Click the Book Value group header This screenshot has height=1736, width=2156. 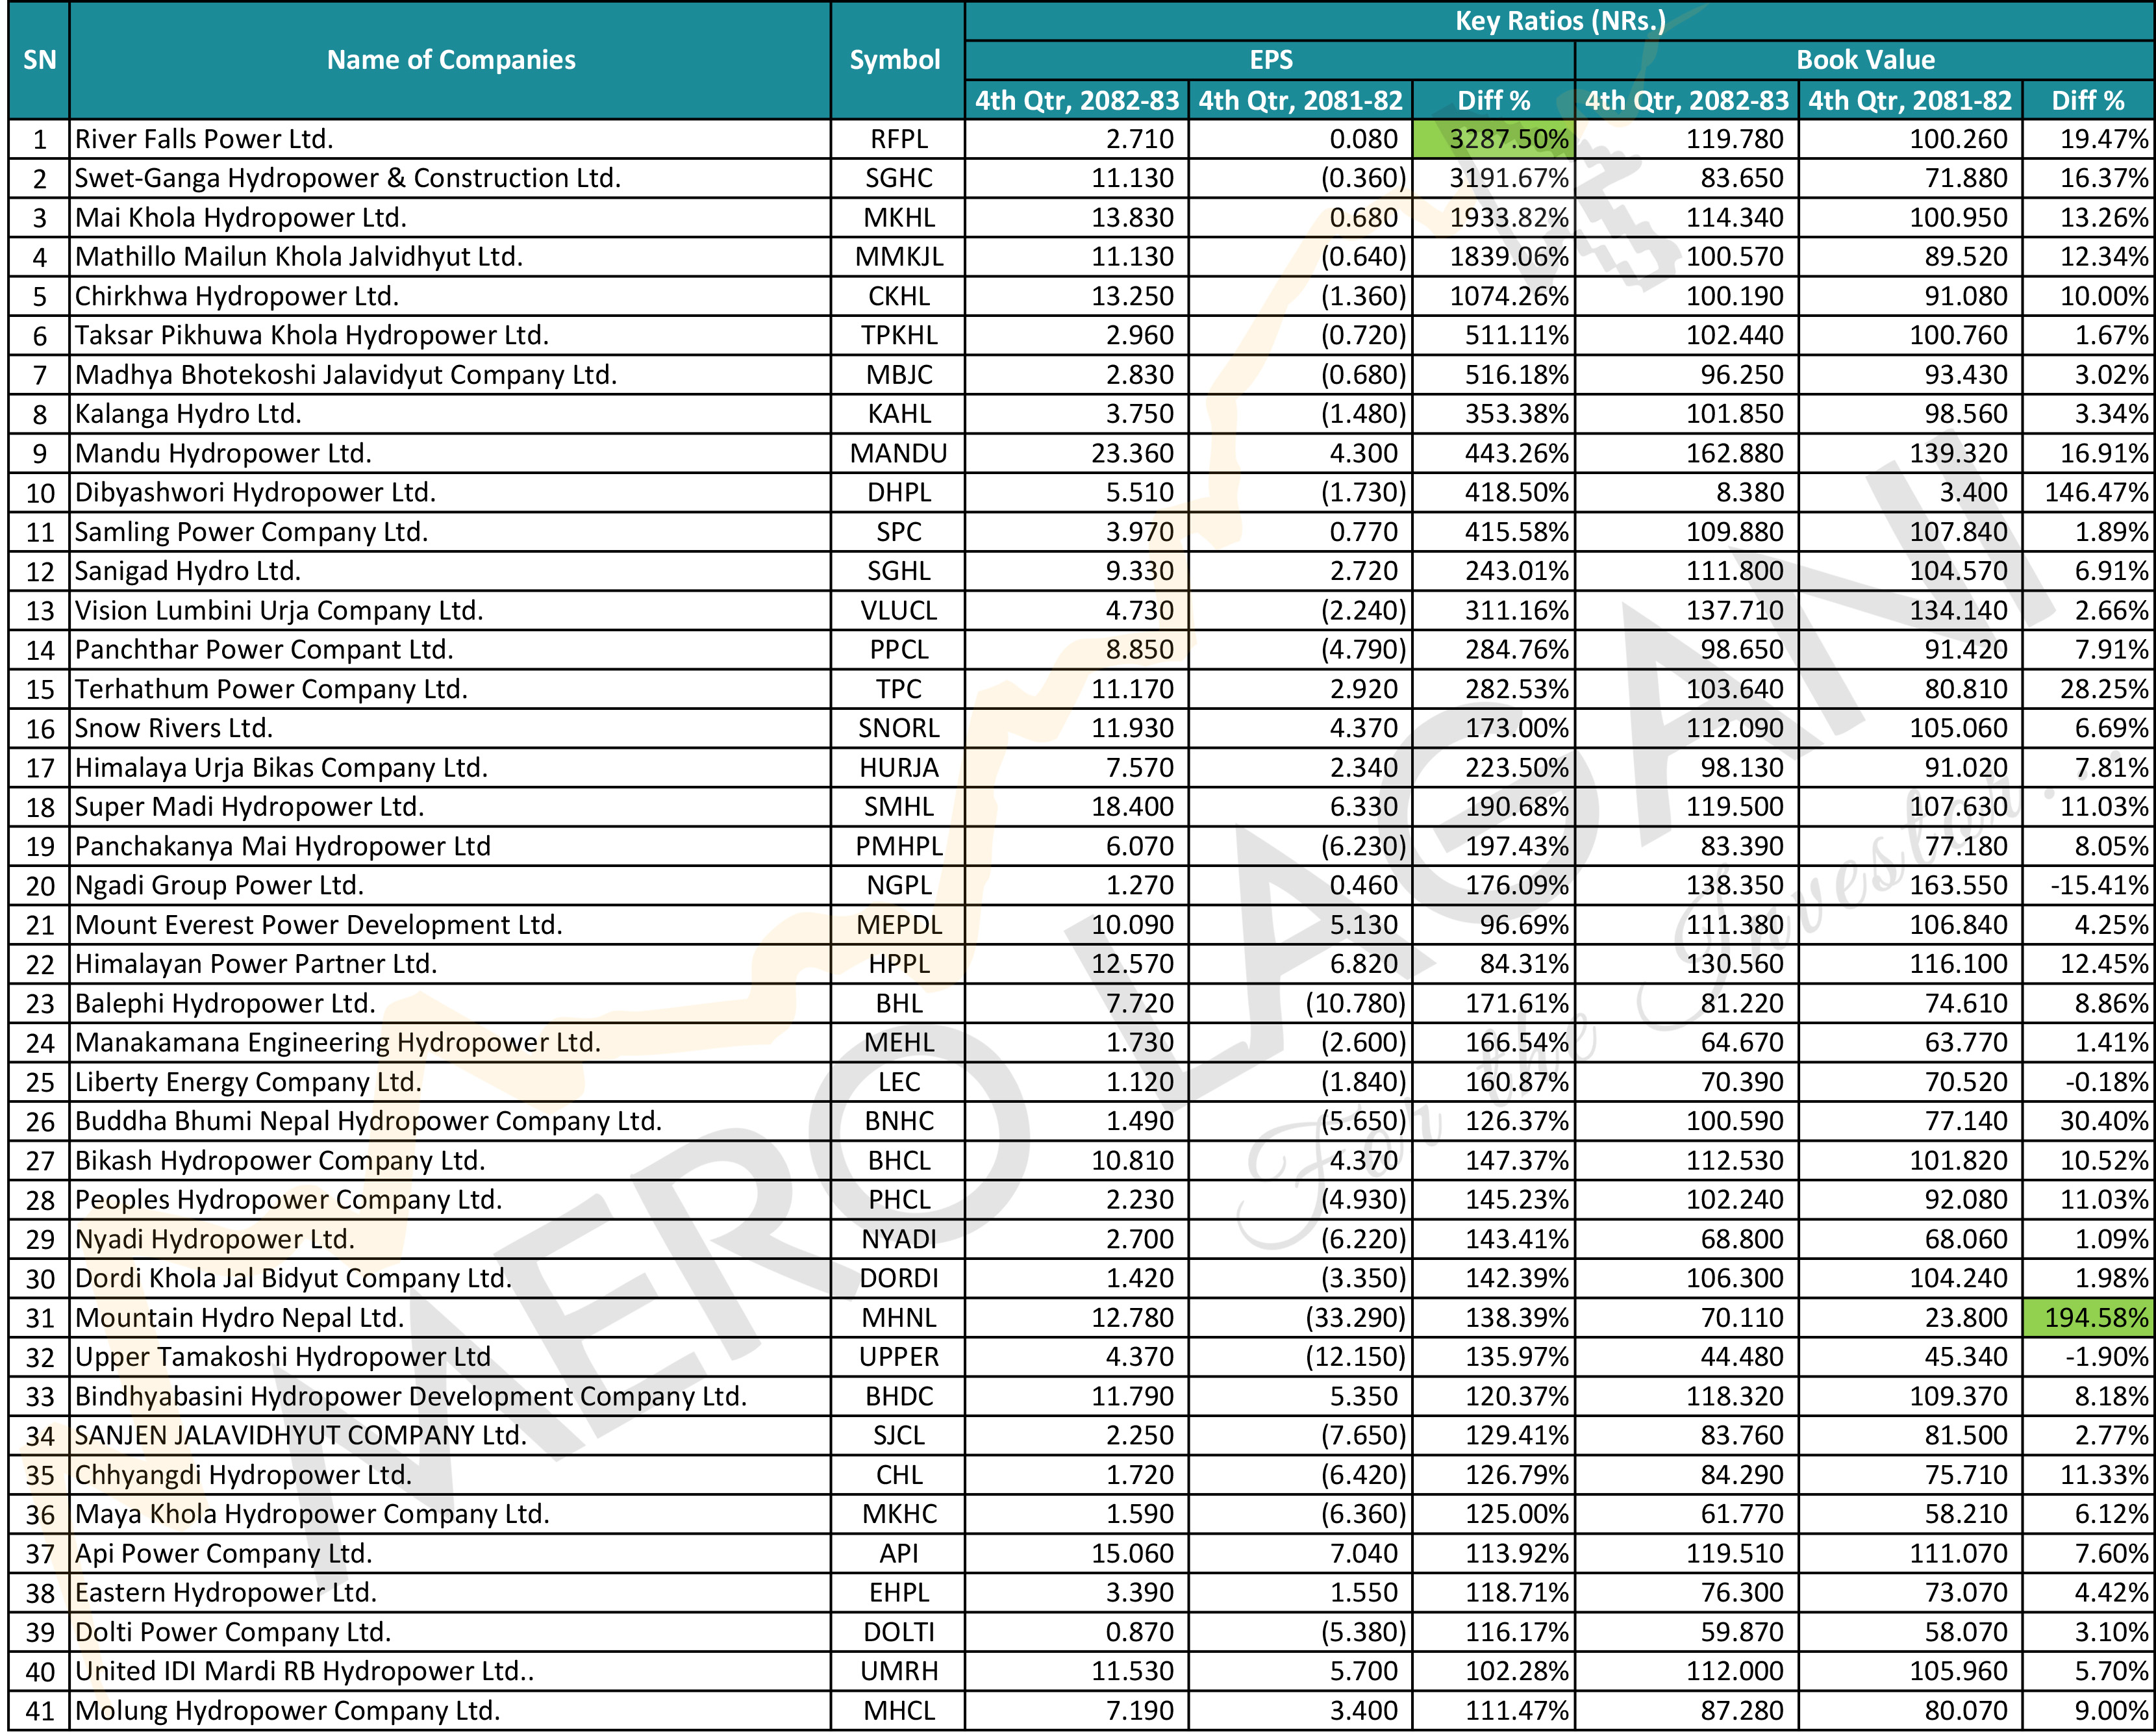[1865, 60]
